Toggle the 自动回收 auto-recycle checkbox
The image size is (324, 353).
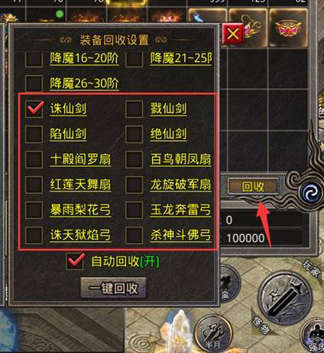76,261
